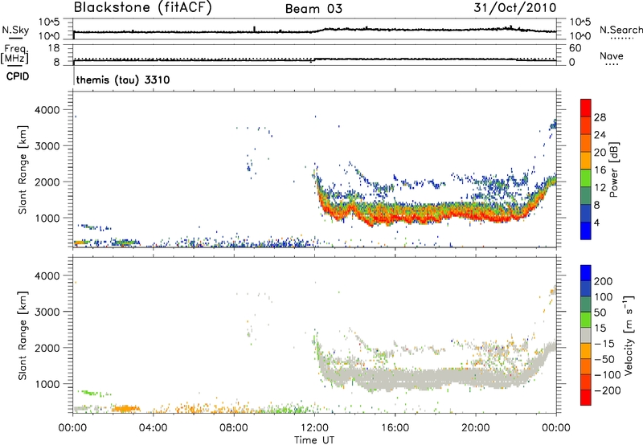Click the '08:00' time axis tick label

234,428
